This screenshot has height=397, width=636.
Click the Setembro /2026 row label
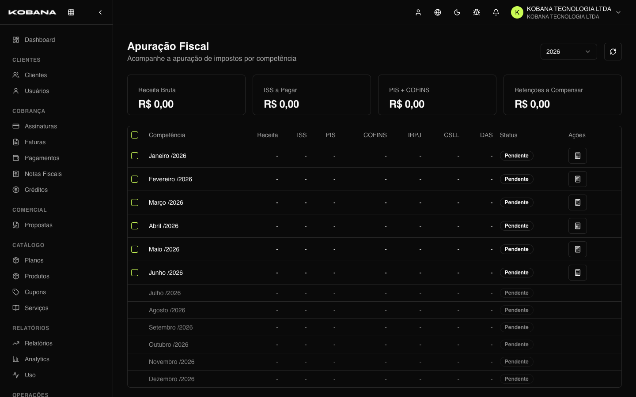pos(170,327)
